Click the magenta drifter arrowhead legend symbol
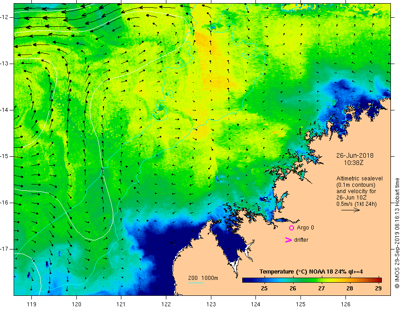Viewport: 400px width, 309px height. point(288,240)
